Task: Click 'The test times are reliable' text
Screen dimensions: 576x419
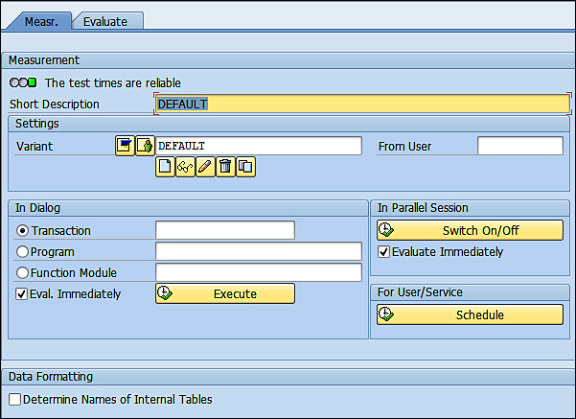Action: (113, 83)
